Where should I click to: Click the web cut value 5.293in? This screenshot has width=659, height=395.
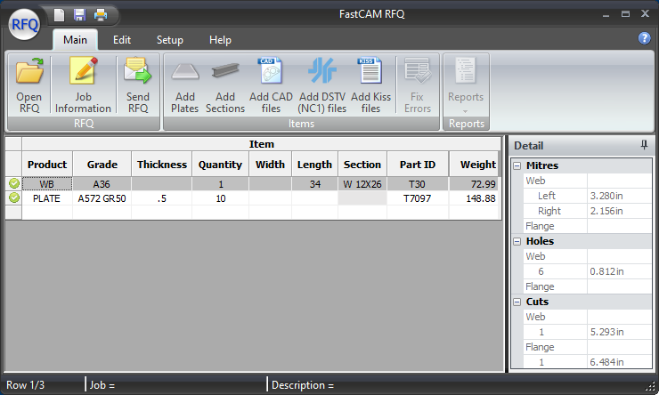619,332
